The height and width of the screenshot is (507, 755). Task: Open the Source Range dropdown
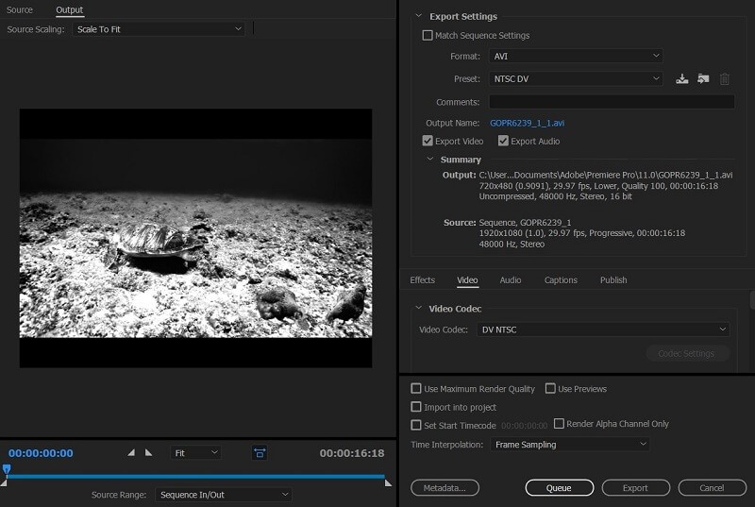[x=224, y=495]
